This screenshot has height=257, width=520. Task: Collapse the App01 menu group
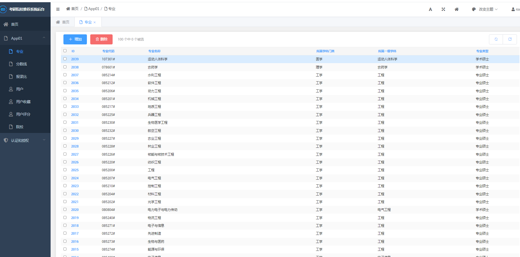coord(25,38)
